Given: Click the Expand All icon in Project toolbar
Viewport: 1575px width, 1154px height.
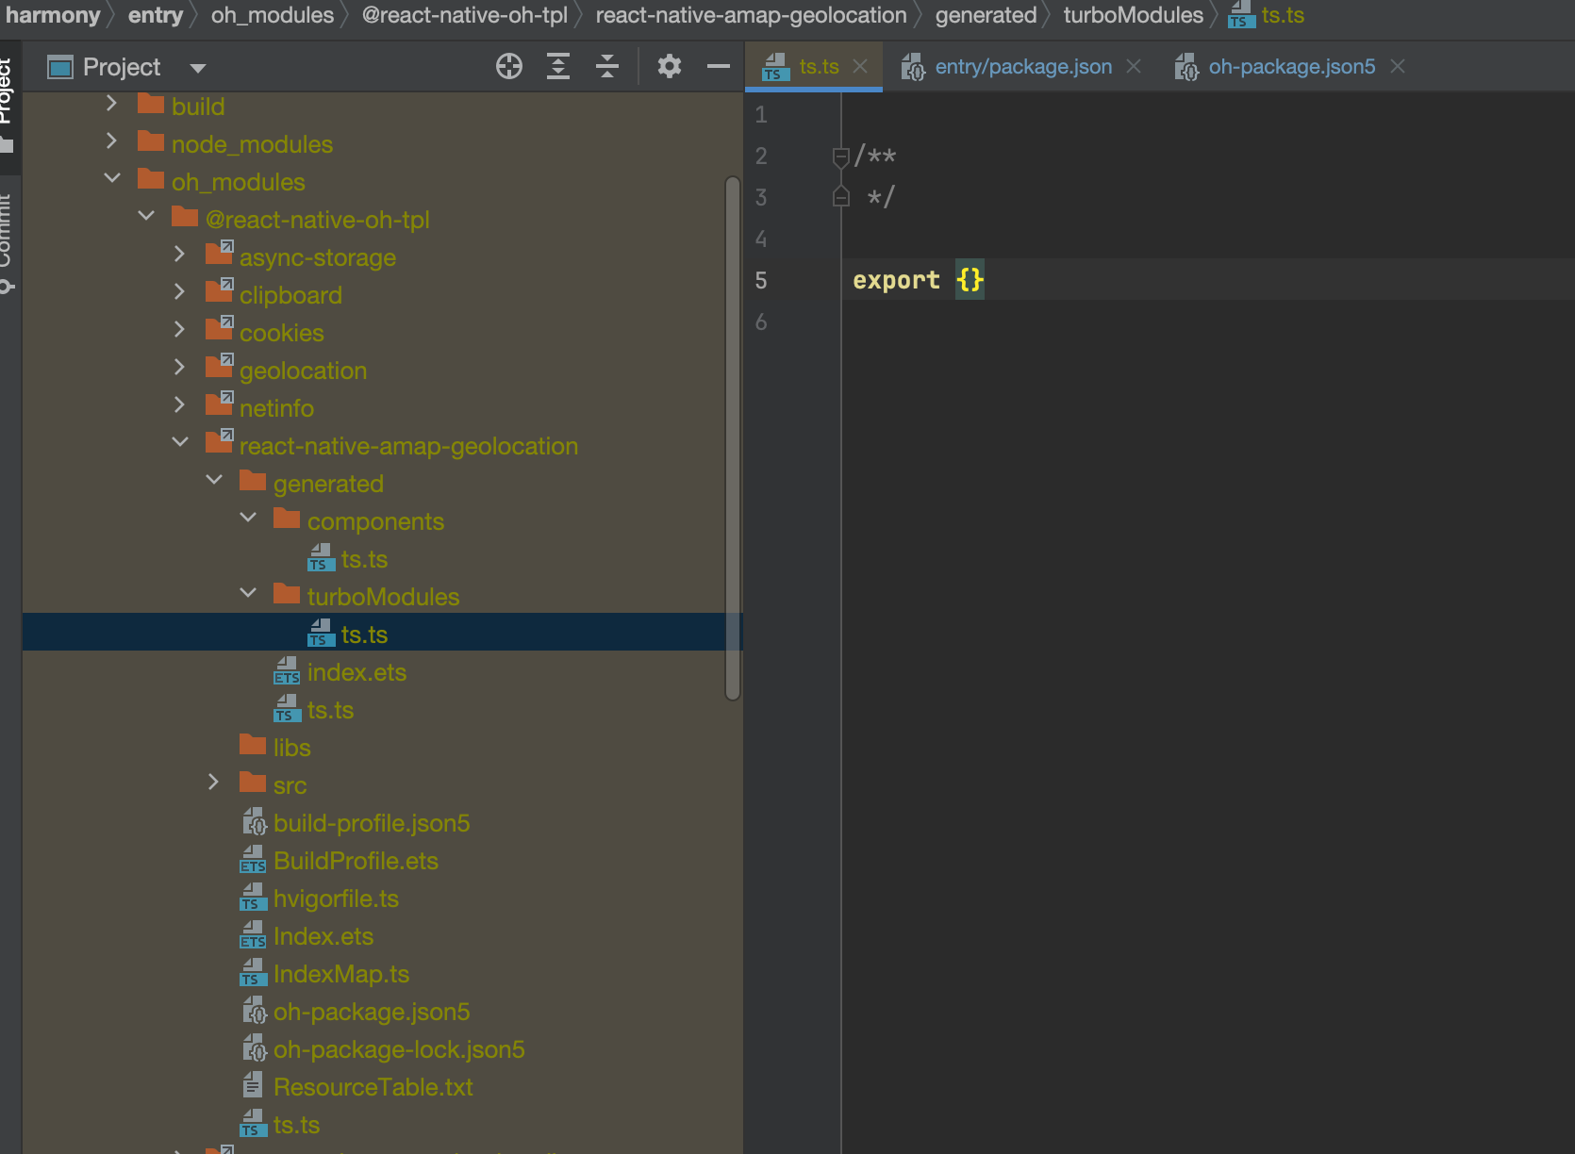Looking at the screenshot, I should point(558,66).
